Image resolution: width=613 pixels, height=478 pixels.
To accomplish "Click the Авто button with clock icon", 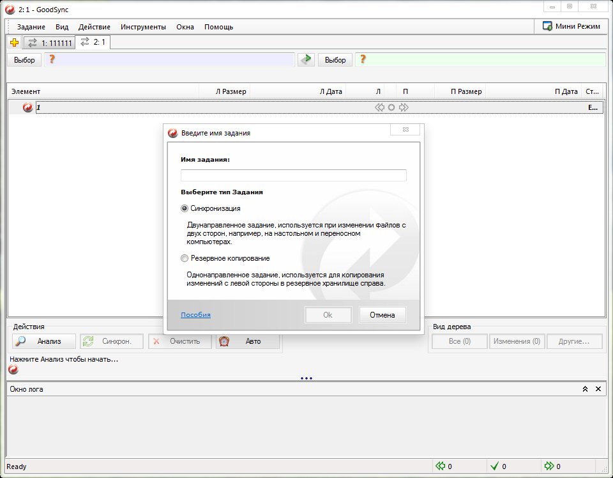I will tap(248, 341).
